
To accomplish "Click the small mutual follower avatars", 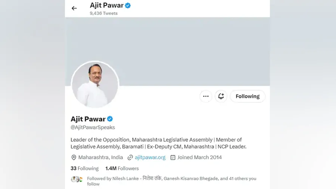I will pos(77,179).
